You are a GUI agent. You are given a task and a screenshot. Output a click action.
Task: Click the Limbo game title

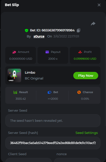tap(30, 73)
